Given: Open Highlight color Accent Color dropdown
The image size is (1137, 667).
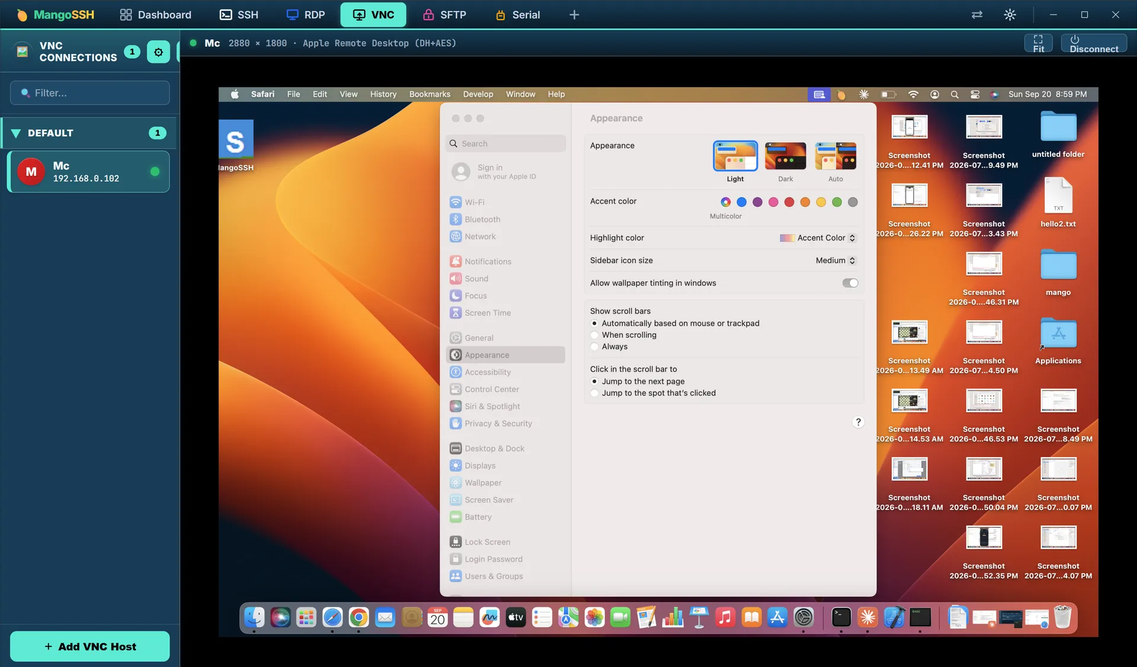Looking at the screenshot, I should coord(818,238).
